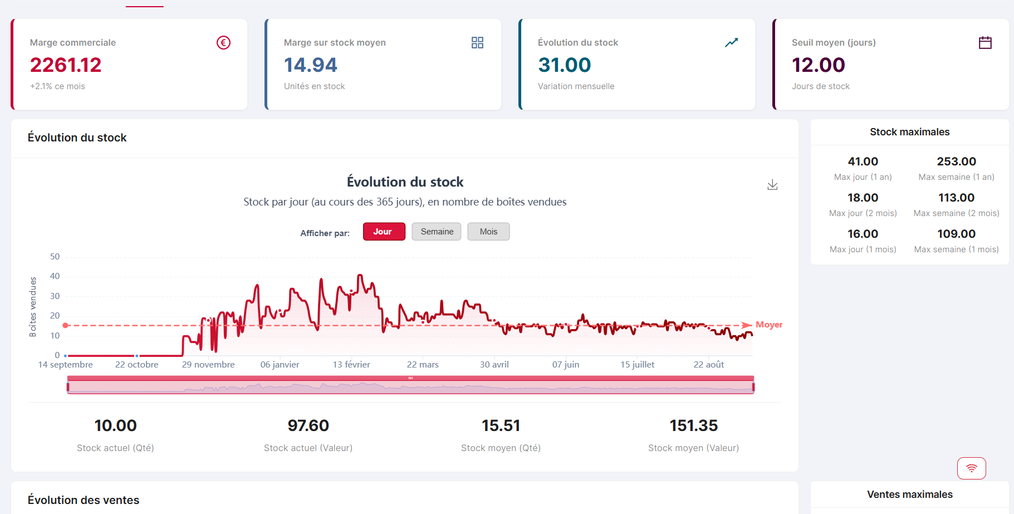The width and height of the screenshot is (1014, 514).
Task: Click the 253.00 Max semaine (1 an) value
Action: (x=956, y=161)
